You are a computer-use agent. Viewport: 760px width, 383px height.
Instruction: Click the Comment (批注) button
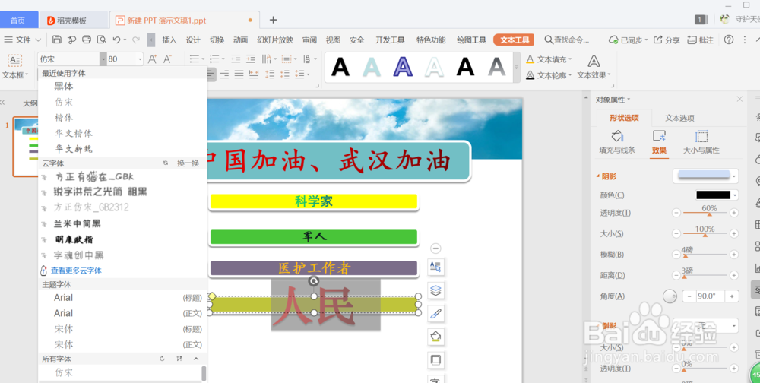[x=701, y=40]
